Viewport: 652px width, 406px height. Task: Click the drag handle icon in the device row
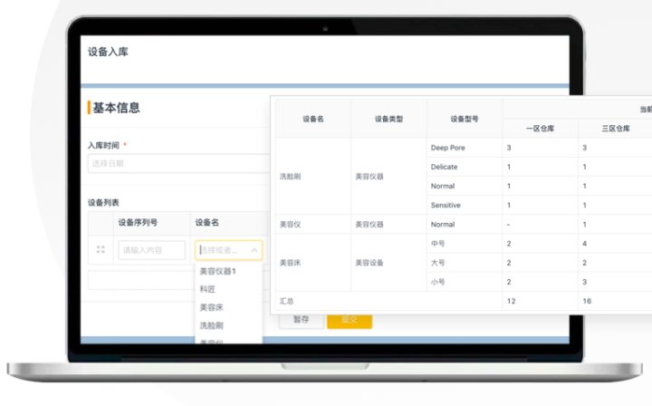[x=101, y=249]
